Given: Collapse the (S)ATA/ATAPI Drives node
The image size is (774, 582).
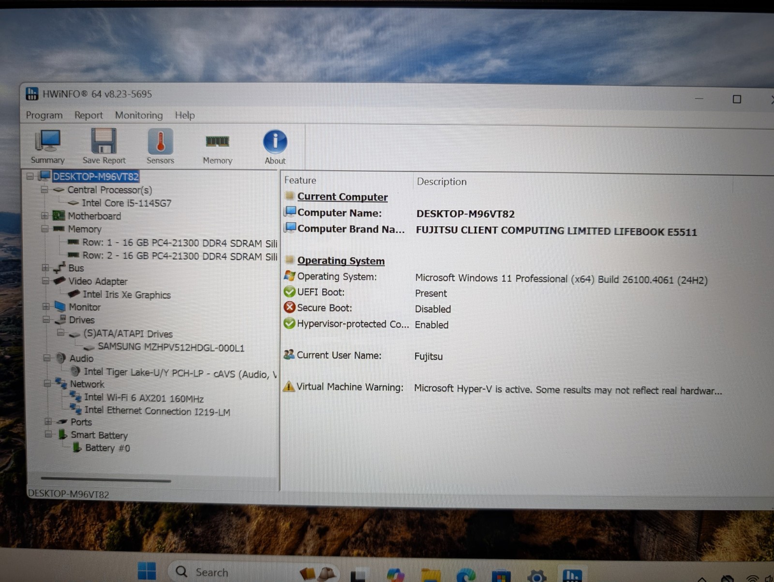Looking at the screenshot, I should coord(60,333).
